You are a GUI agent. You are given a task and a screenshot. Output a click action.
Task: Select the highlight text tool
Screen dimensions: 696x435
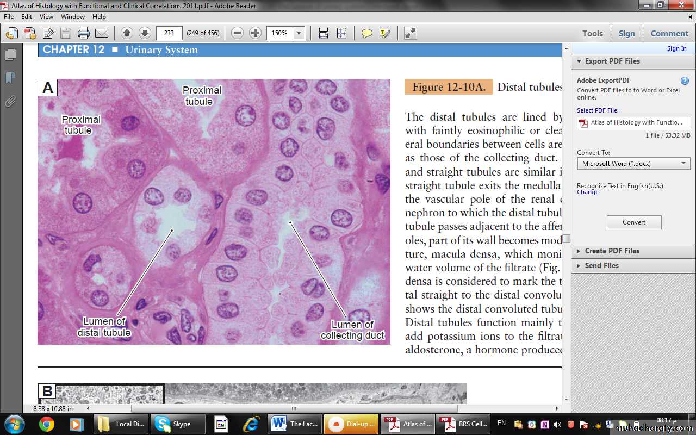pyautogui.click(x=385, y=33)
